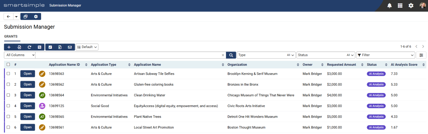Run search with magnifier button

pos(231,55)
